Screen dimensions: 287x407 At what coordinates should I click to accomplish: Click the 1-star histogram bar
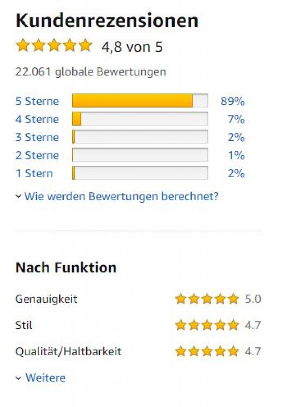point(140,173)
